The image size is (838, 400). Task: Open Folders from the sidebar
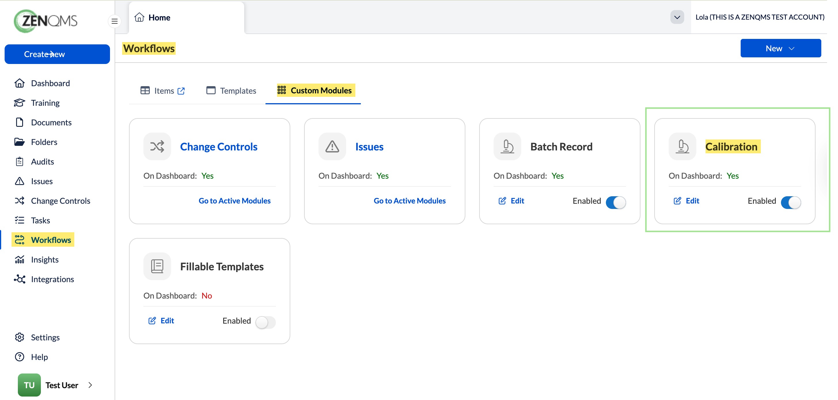coord(44,142)
